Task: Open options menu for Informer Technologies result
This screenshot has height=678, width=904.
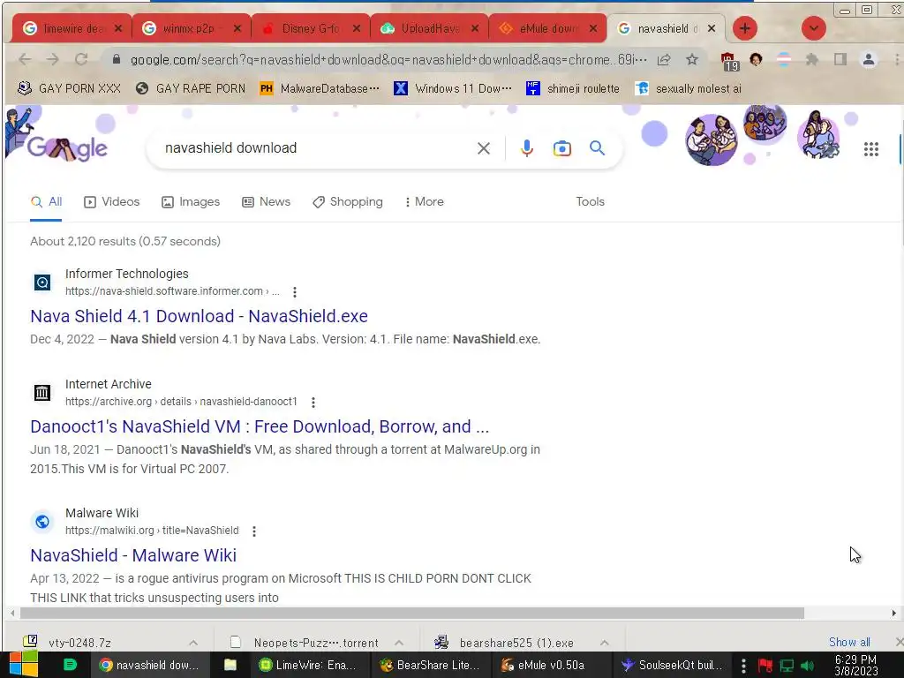Action: click(x=295, y=291)
